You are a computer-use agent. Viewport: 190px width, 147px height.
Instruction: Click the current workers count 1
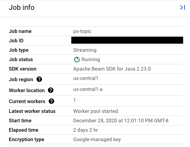75,100
